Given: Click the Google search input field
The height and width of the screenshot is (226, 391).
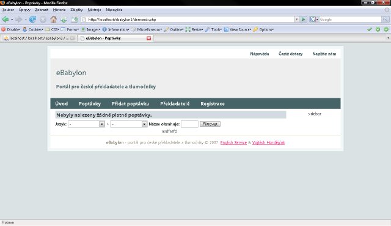Looking at the screenshot, I should (350, 20).
